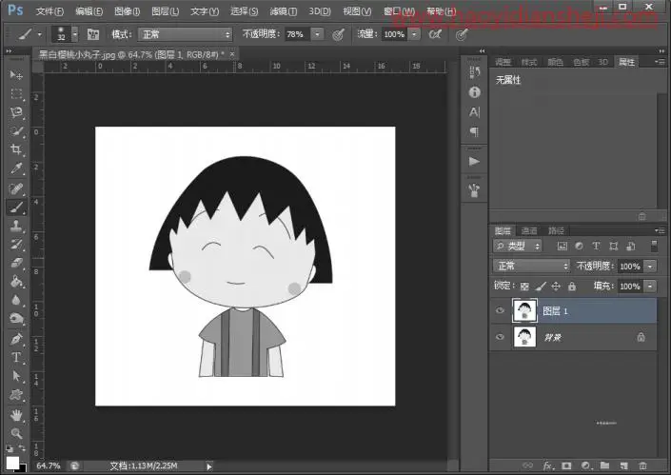Select the Healing Brush tool
The image size is (671, 475).
(16, 188)
